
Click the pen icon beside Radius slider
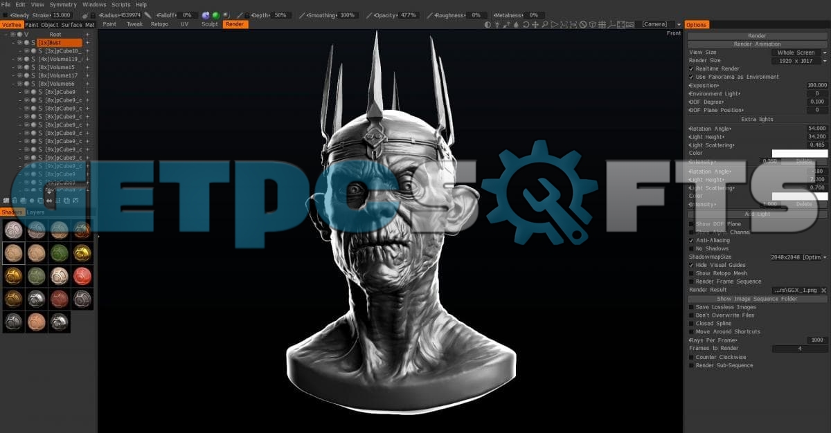click(x=148, y=15)
